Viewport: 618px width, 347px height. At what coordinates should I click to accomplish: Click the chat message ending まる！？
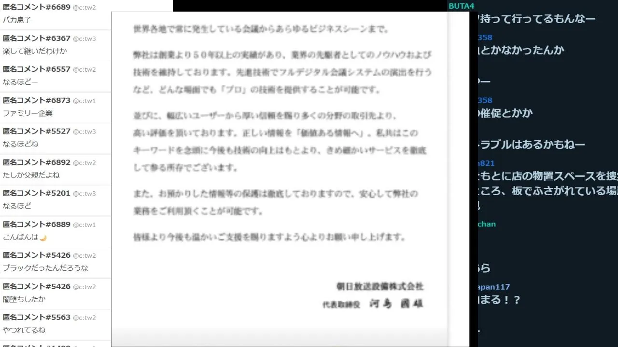coord(499,300)
